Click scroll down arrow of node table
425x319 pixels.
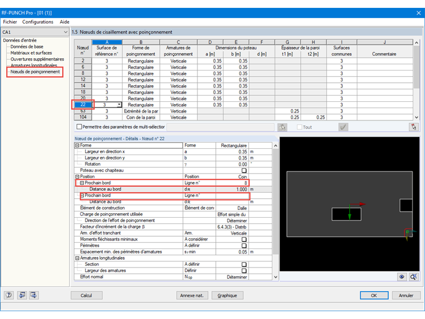(x=417, y=118)
